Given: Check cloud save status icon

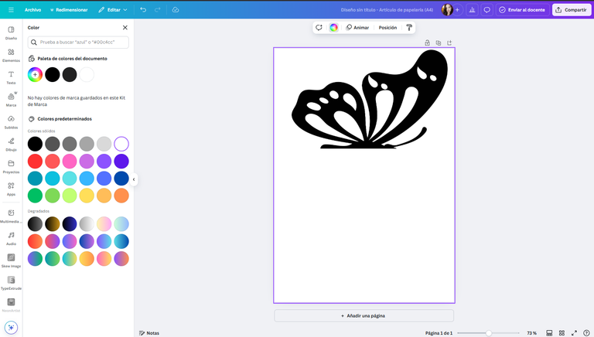Looking at the screenshot, I should click(x=176, y=10).
